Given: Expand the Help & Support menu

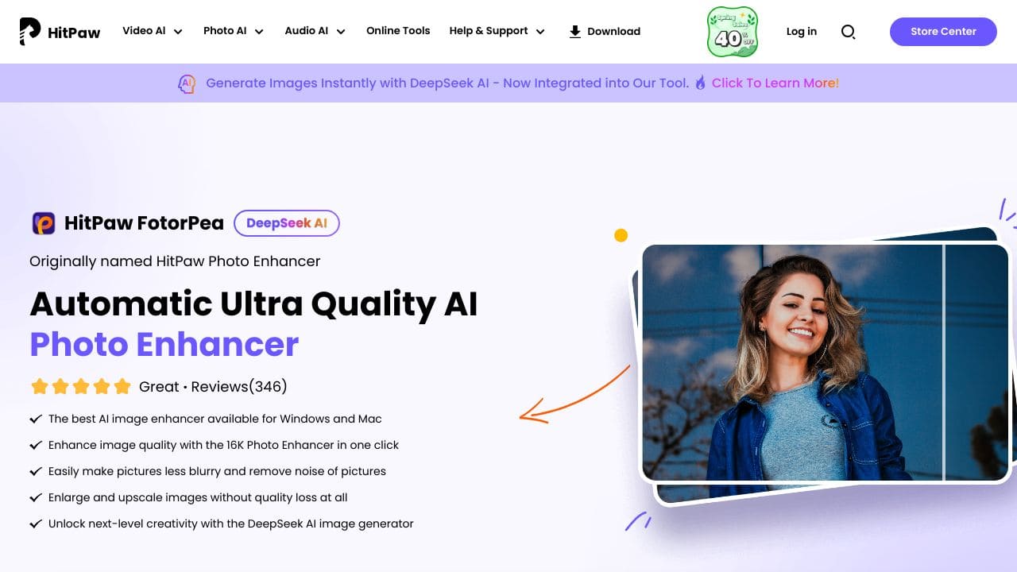Looking at the screenshot, I should (x=497, y=31).
